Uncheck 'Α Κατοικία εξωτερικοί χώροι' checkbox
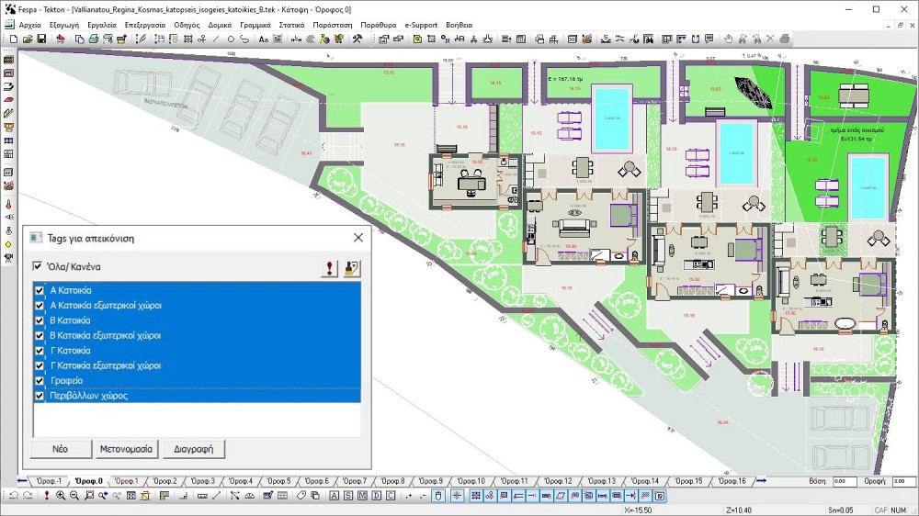 coord(40,305)
